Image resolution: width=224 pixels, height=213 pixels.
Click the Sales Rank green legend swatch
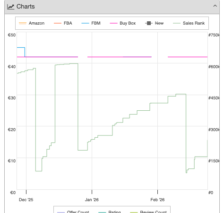point(177,23)
